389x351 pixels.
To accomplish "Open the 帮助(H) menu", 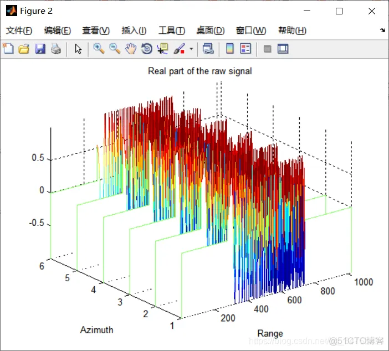I will tap(292, 30).
